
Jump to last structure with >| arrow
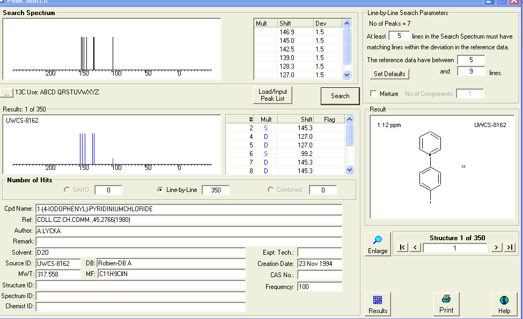click(509, 248)
